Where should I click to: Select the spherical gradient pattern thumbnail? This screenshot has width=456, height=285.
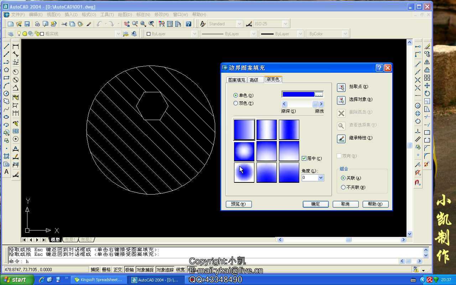[244, 151]
